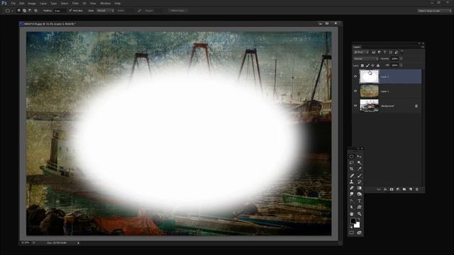Open the Layer menu
This screenshot has width=454, height=255.
(x=43, y=4)
